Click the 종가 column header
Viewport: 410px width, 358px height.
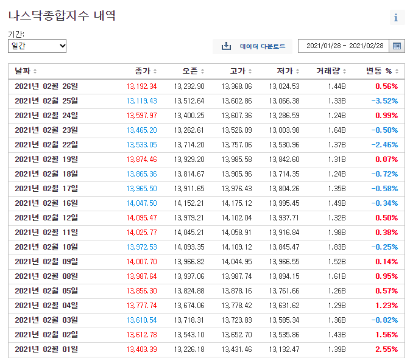pyautogui.click(x=143, y=71)
